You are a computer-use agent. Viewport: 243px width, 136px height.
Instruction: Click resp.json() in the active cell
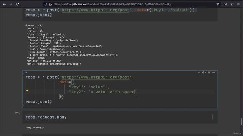coord(39,102)
